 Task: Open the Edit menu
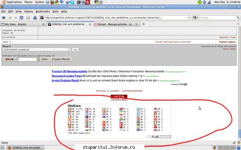pos(10,12)
